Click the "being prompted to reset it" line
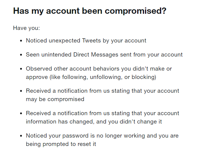Screen dimensions: 208x157 (x=61, y=144)
